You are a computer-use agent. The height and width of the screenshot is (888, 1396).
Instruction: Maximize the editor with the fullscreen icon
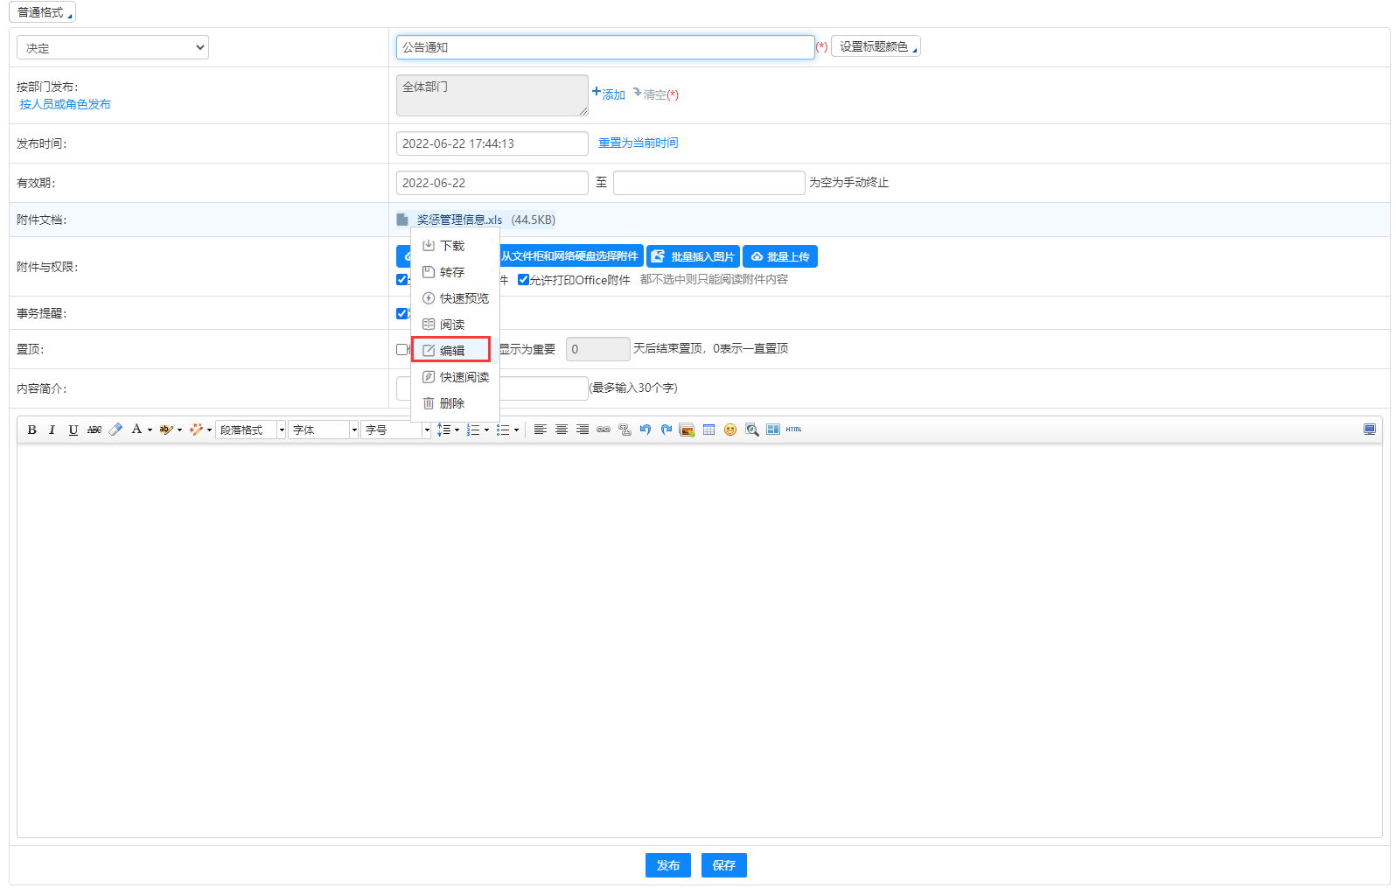1369,430
